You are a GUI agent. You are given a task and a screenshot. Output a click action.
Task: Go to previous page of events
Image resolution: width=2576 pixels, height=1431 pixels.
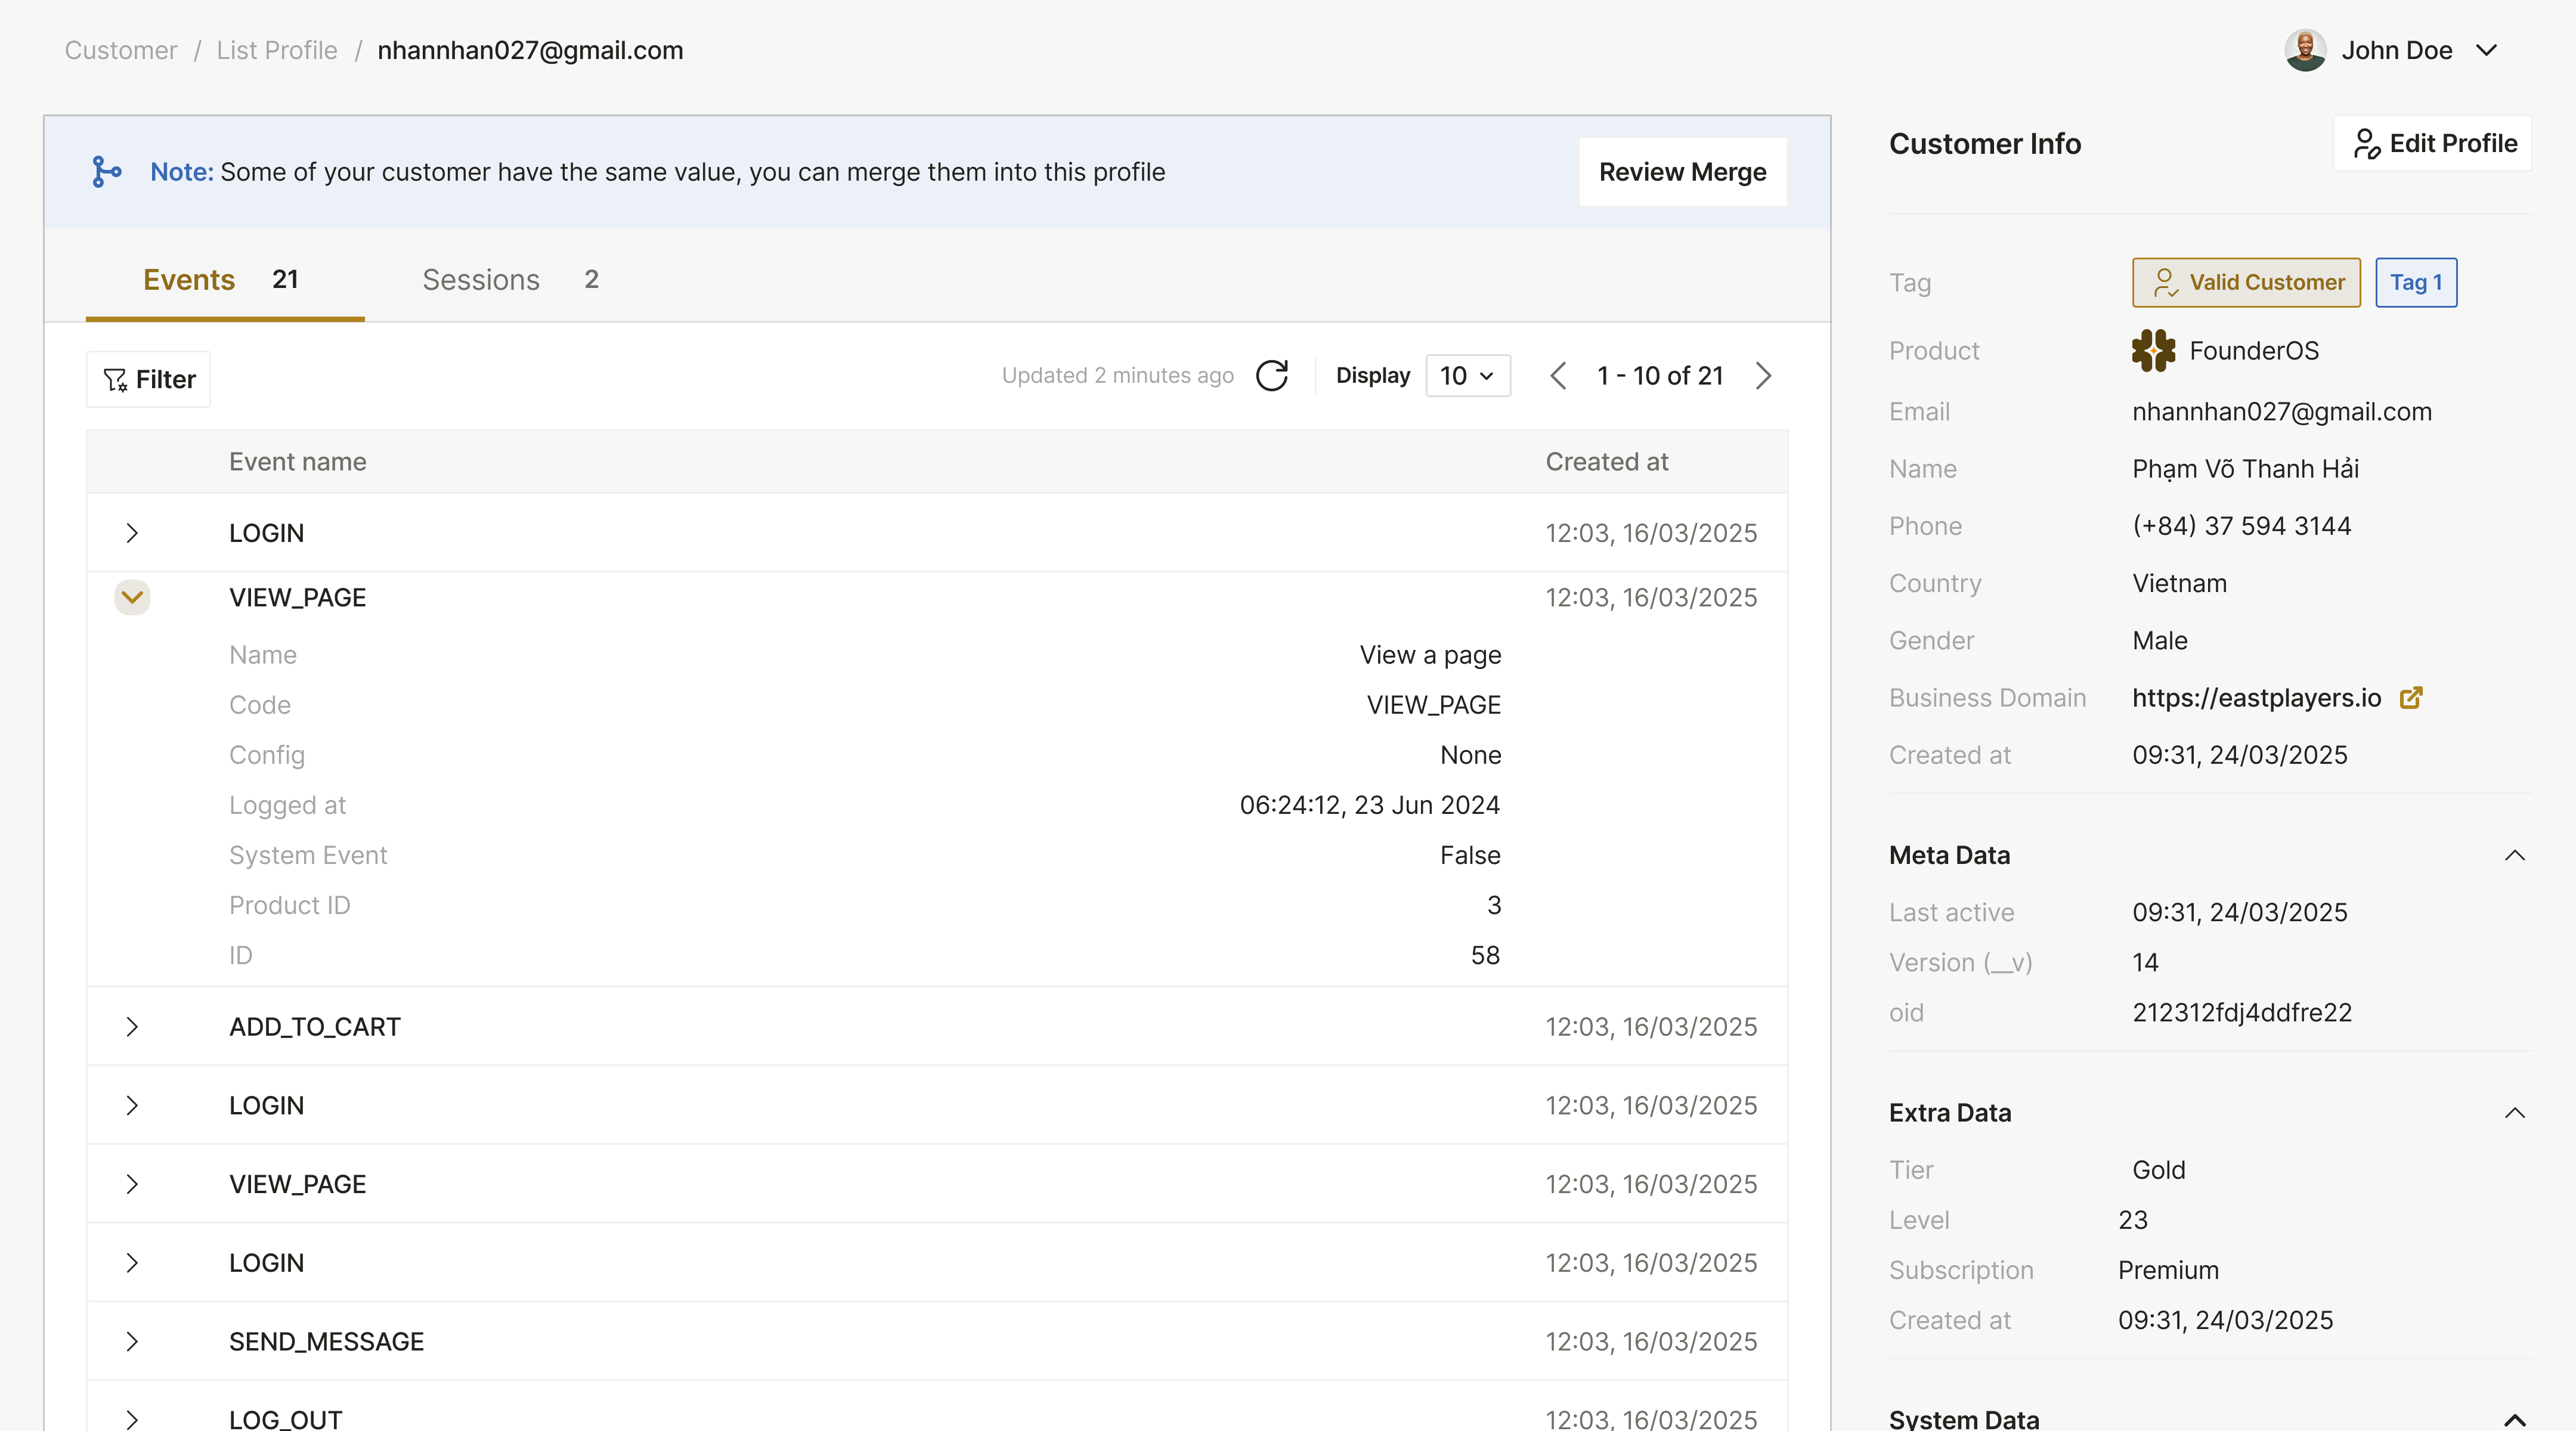point(1557,376)
